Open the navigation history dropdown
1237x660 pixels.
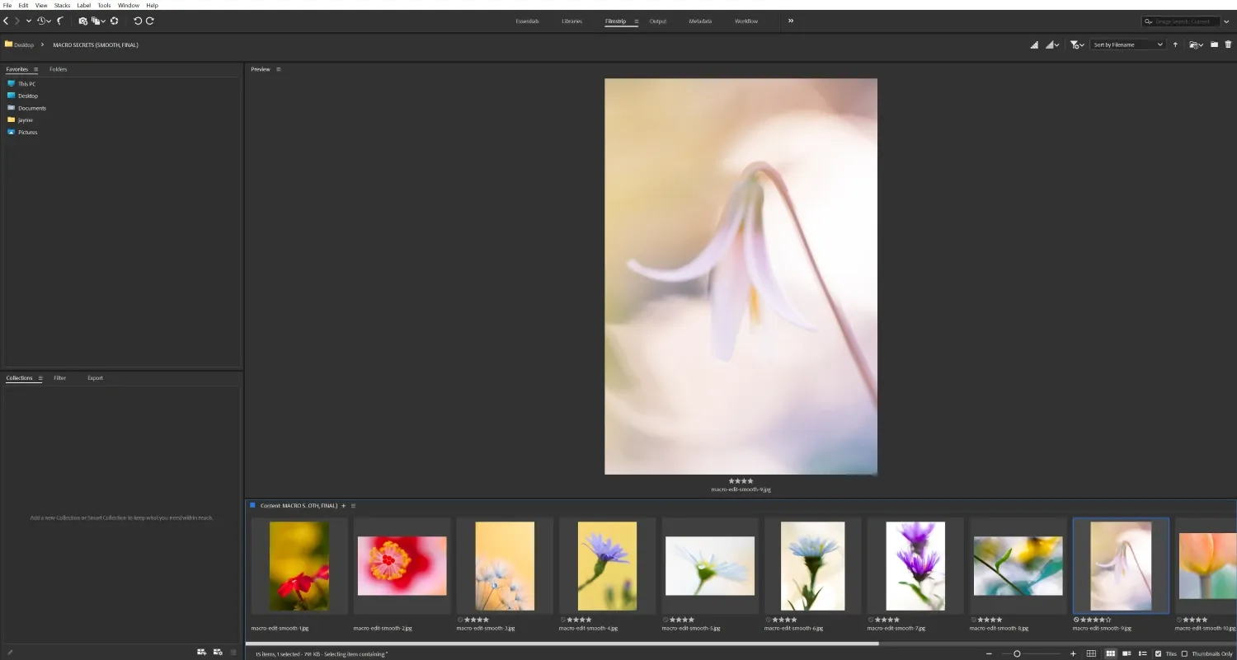[27, 21]
